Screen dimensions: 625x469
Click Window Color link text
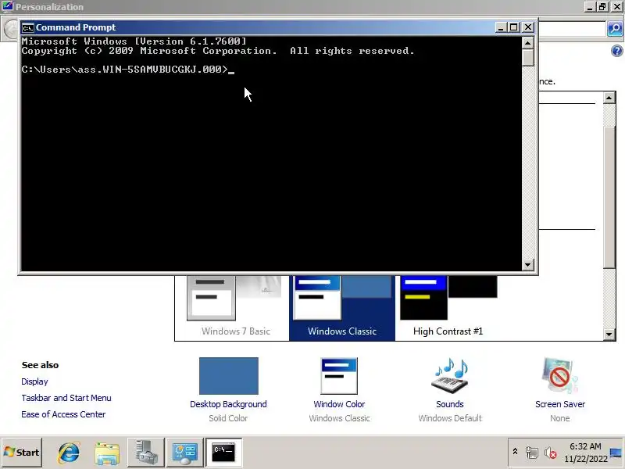pos(339,404)
